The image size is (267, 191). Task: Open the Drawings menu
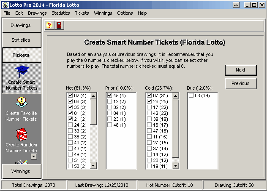(x=37, y=13)
